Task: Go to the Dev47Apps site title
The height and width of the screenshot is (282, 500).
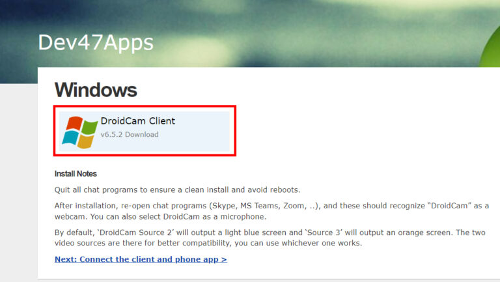Action: click(96, 42)
